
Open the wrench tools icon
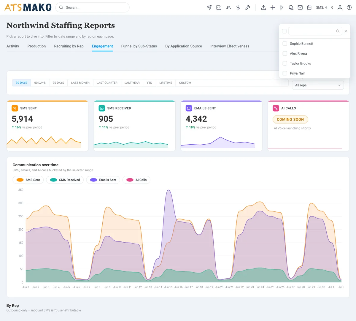tap(248, 7)
